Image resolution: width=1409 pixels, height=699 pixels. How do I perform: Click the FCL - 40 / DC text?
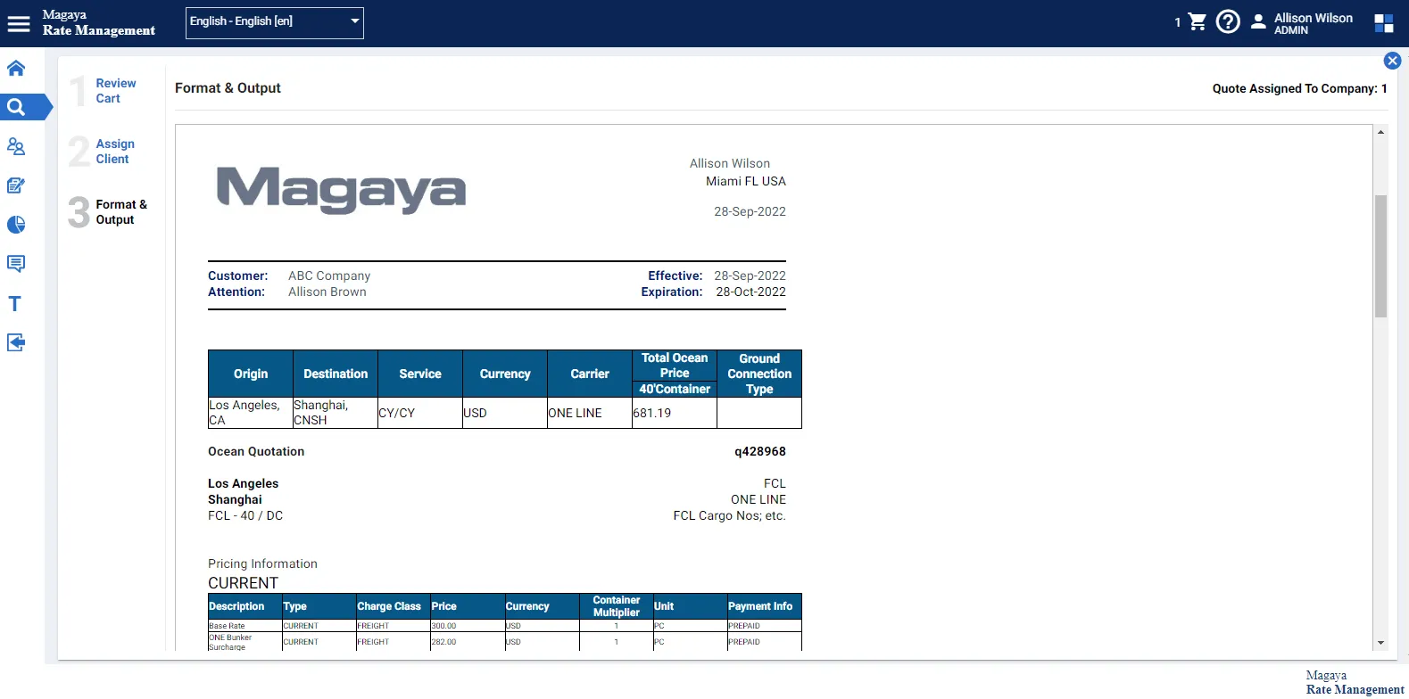click(245, 515)
